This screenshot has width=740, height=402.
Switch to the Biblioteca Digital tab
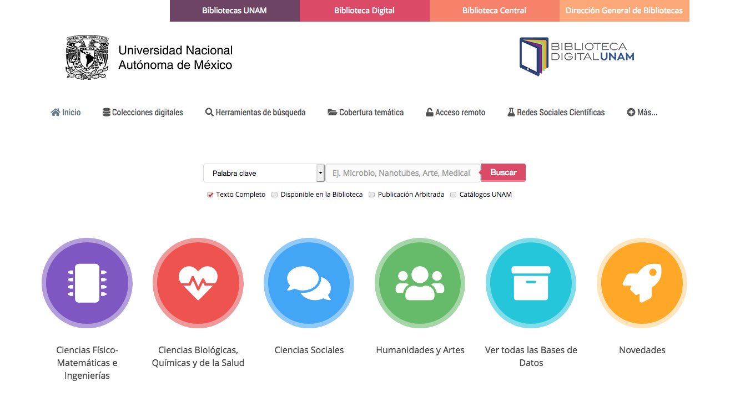(x=365, y=11)
